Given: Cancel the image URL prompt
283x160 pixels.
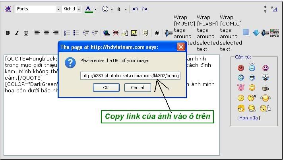Looking at the screenshot, I should point(138,88).
